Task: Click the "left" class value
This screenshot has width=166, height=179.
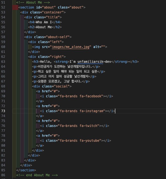Action: pos(56,42)
